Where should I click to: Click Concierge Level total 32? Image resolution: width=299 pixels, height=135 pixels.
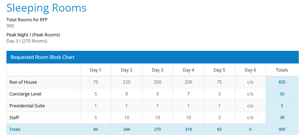[x=282, y=94]
